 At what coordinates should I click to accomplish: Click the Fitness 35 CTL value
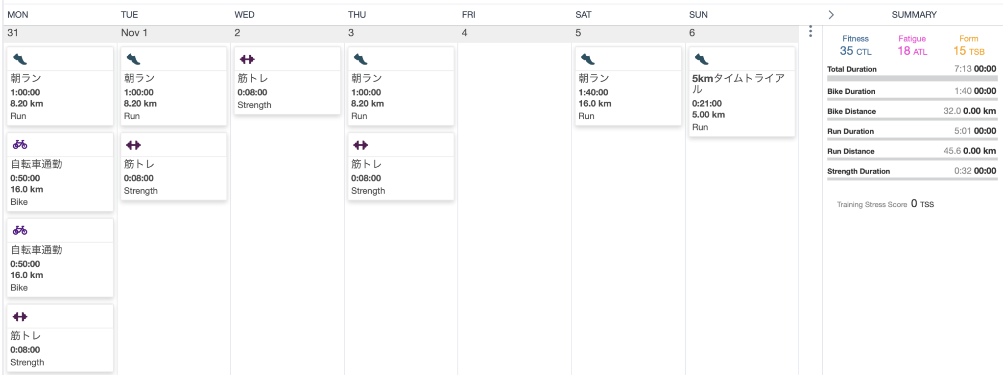pyautogui.click(x=855, y=51)
